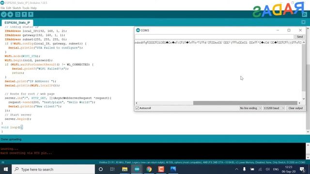Click the 'Hard resetting via RTS pin...' console line
310x174 pixels.
(26, 153)
